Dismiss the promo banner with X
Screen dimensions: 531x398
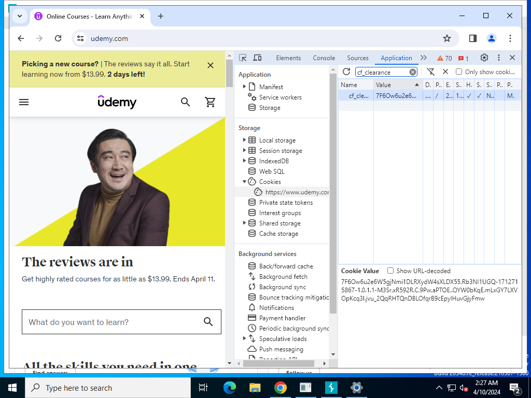point(210,65)
